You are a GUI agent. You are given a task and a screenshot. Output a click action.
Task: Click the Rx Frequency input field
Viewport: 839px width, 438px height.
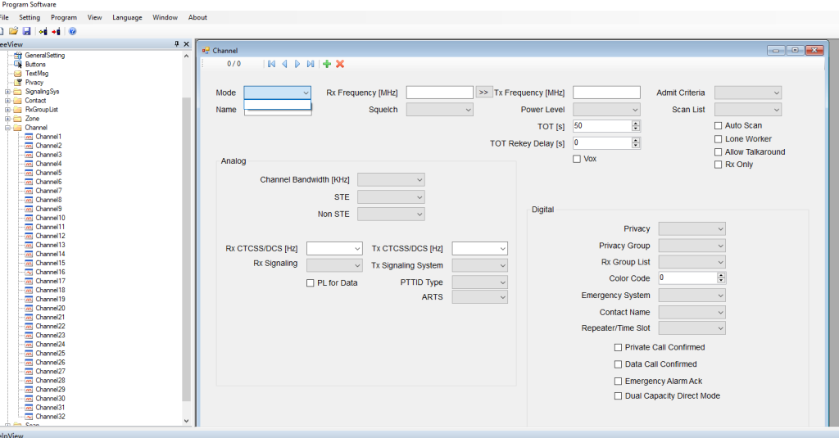(x=439, y=93)
